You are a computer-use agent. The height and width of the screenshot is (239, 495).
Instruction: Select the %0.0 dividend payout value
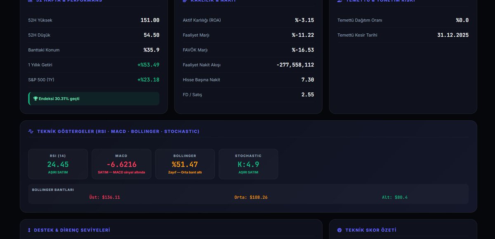[462, 20]
